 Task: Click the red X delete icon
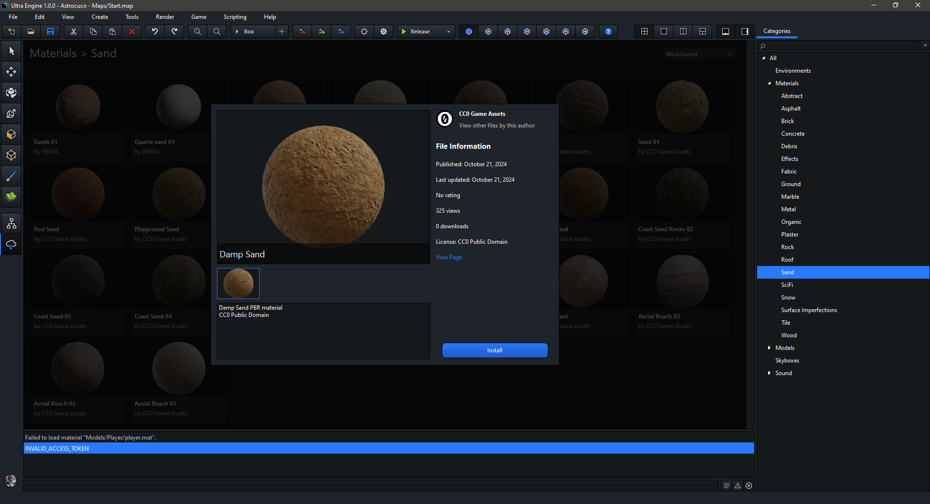click(132, 31)
